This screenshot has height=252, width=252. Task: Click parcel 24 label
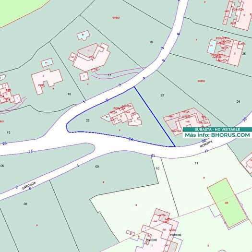click(x=239, y=101)
